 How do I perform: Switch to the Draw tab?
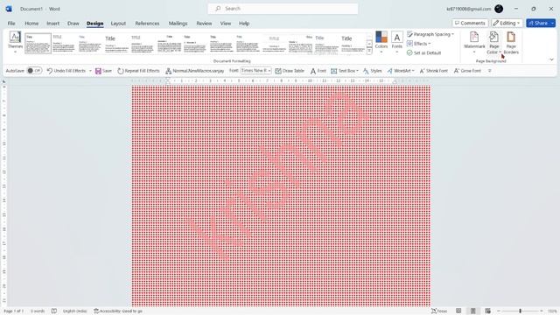(x=73, y=24)
